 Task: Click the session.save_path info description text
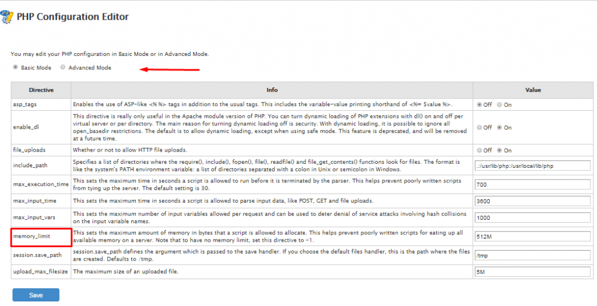[271, 255]
